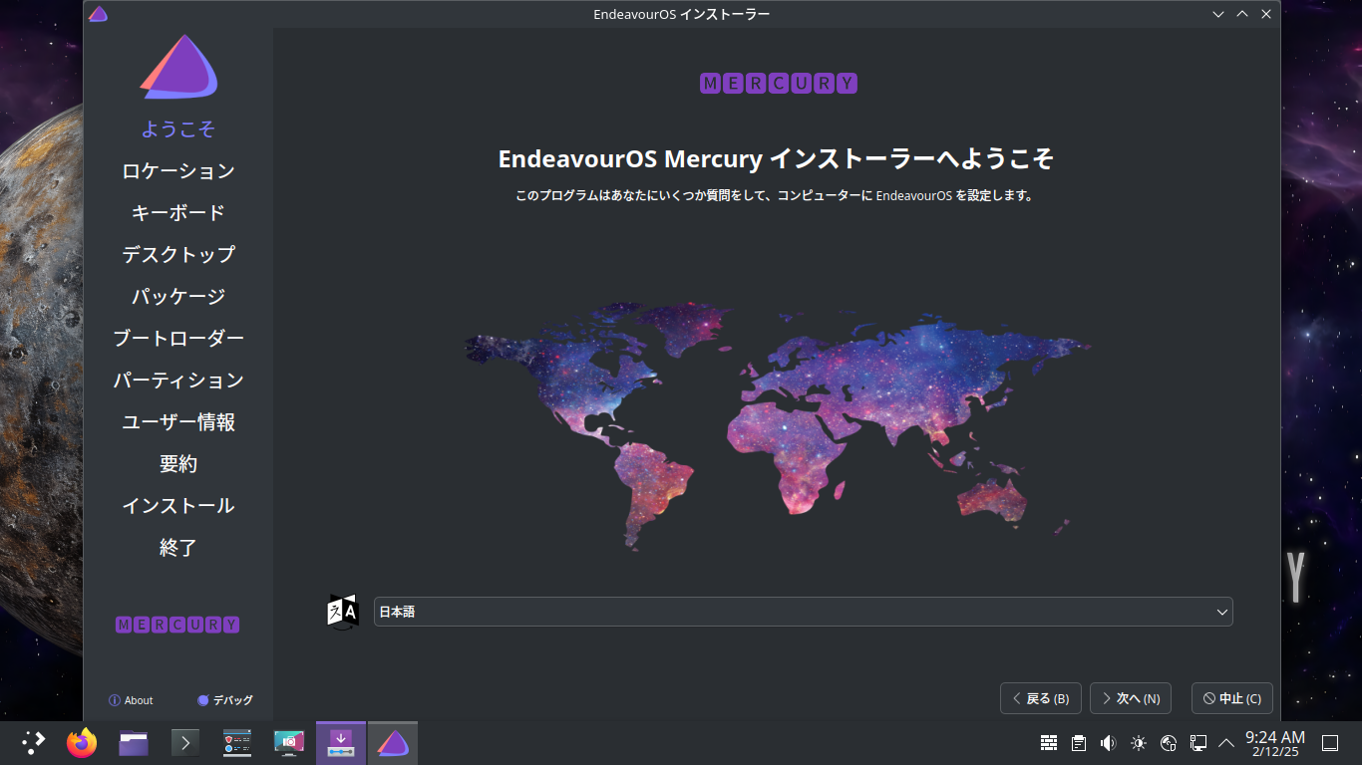Open the brick-wall firewall tray icon
Viewport: 1362px width, 765px height.
[1049, 743]
